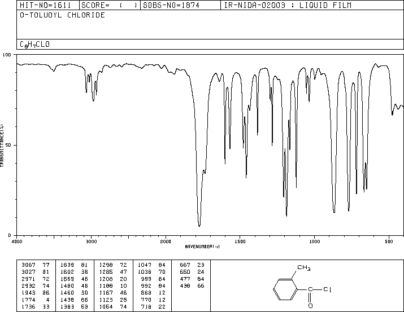Click the benzene ring in the structure diagram
The image size is (404, 312).
(x=285, y=289)
